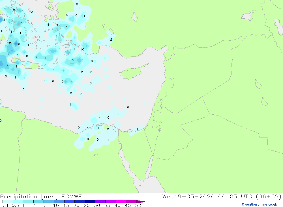Select the '15' legend tick label
The image size is (283, 207).
[66, 205]
